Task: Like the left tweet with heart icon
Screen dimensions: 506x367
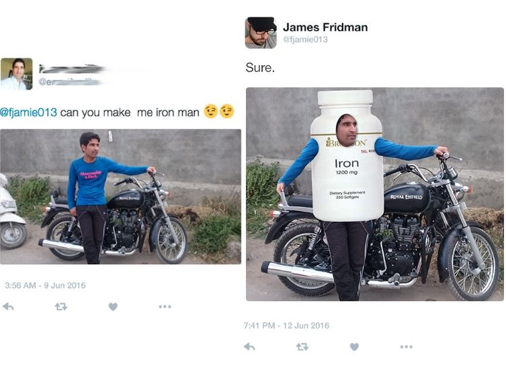Action: click(x=113, y=307)
